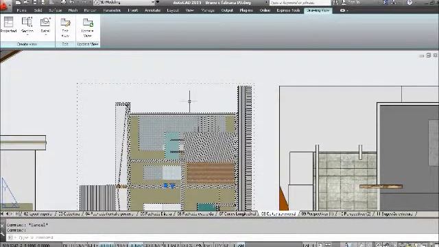This screenshot has width=439, height=247.
Task: Switch to the Output ribbon tab
Action: coord(227,10)
